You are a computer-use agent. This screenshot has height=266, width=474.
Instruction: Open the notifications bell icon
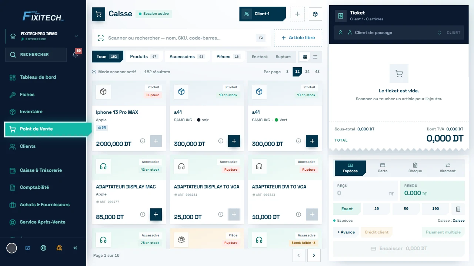(x=75, y=55)
